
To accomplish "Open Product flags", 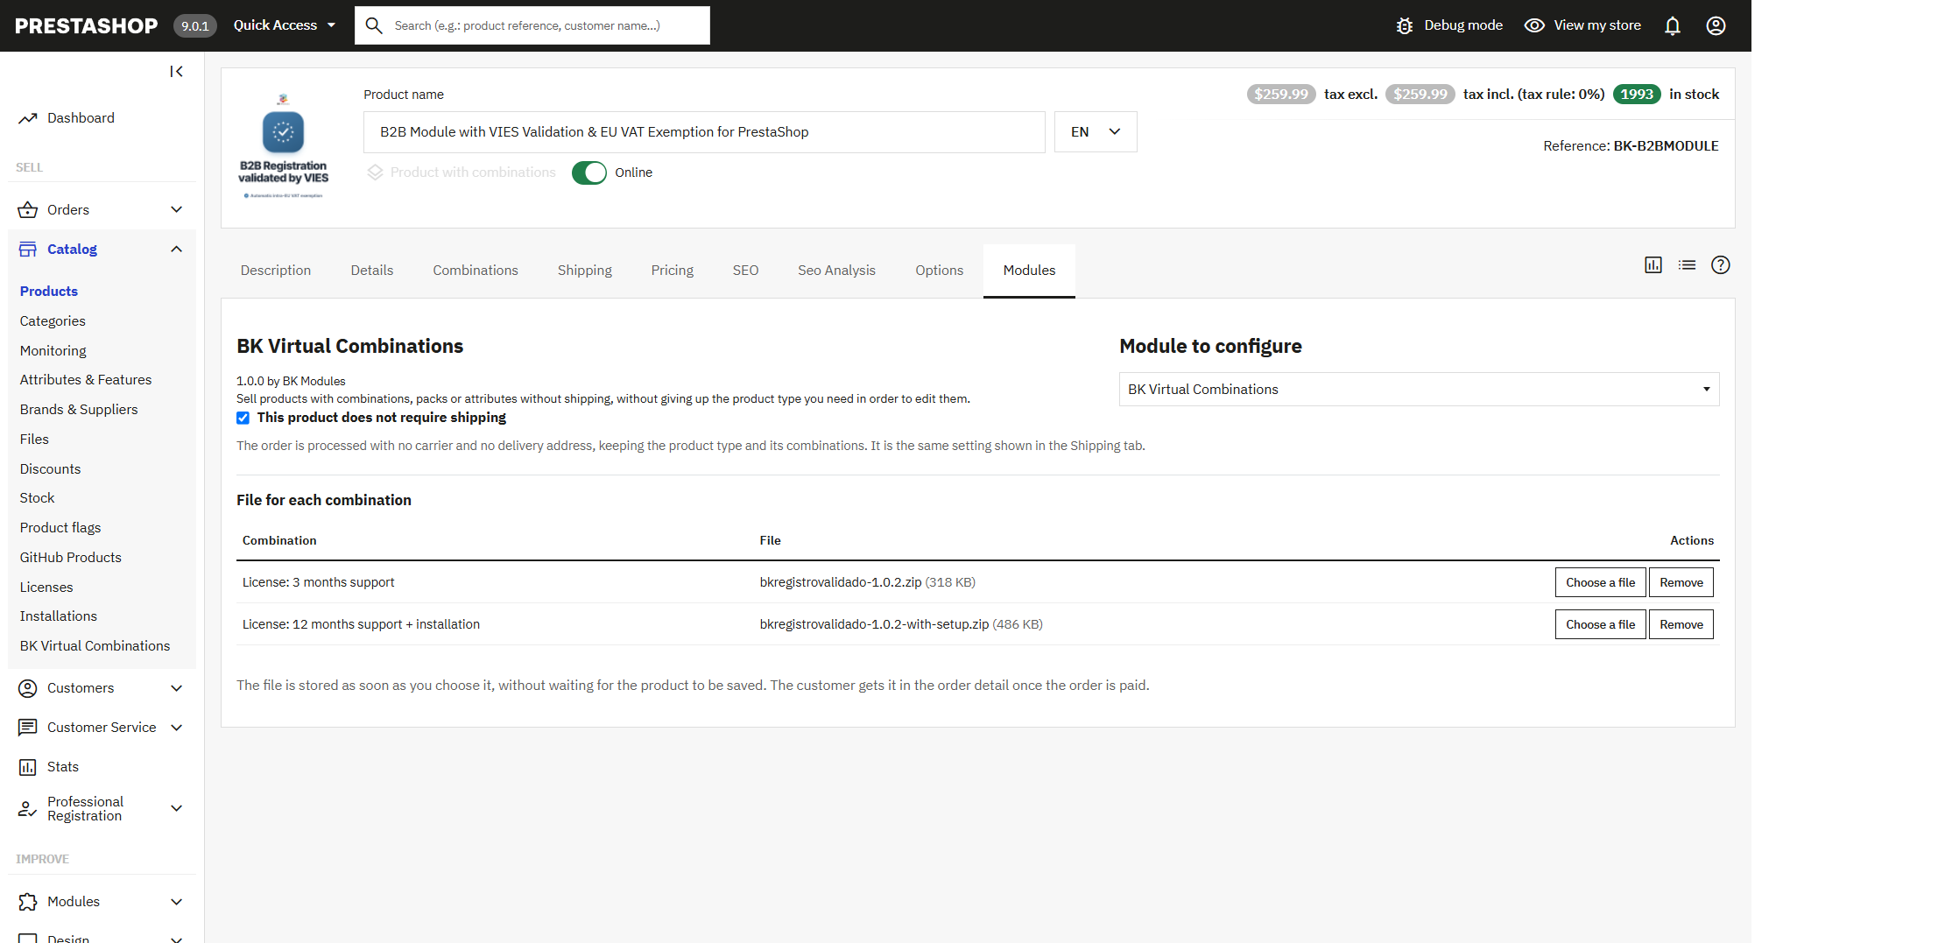I will click(60, 528).
